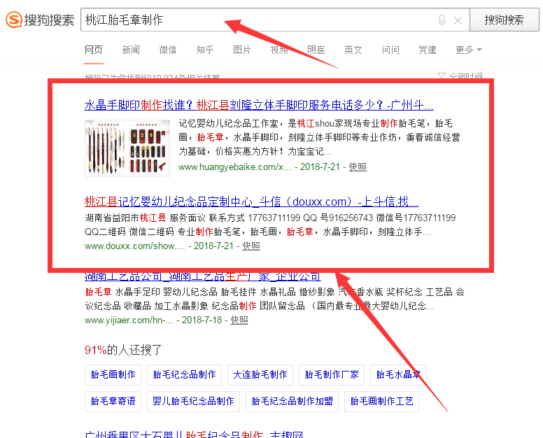Click related search 胎毛画制作
The image size is (543, 438).
click(x=113, y=374)
